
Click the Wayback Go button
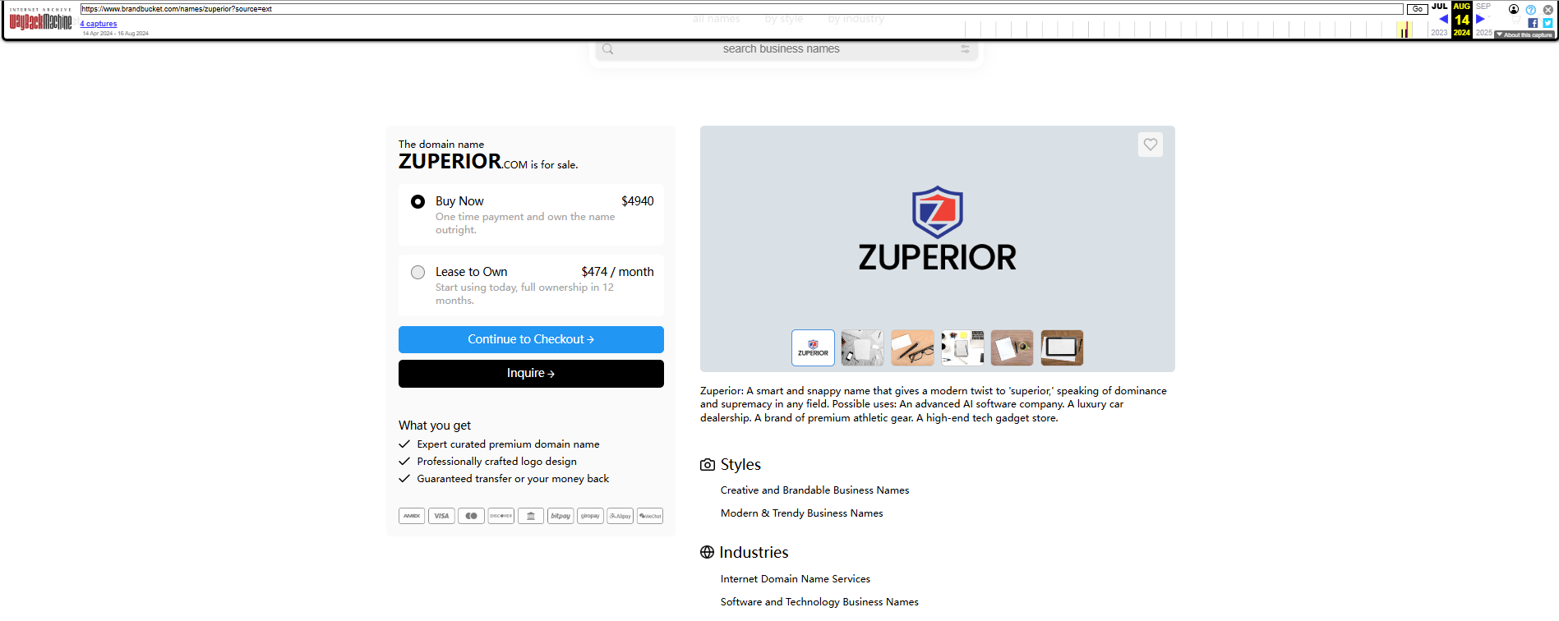pos(1418,9)
